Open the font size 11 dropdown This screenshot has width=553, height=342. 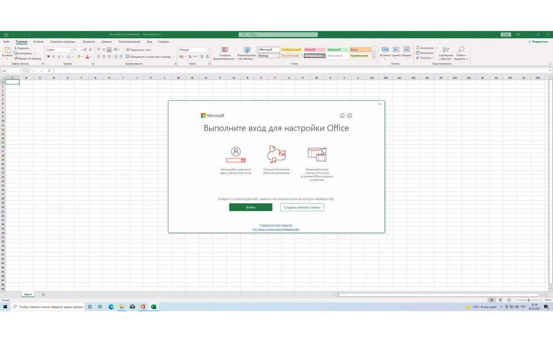81,50
